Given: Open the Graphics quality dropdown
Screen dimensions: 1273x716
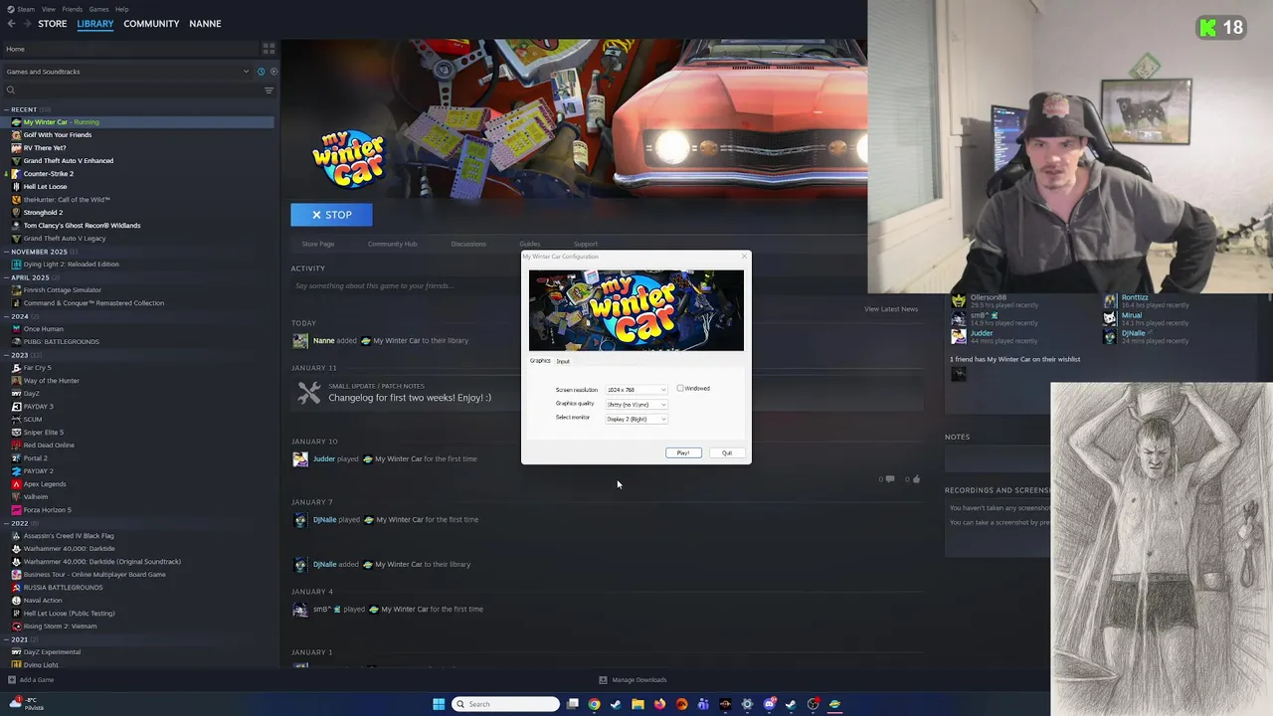Looking at the screenshot, I should click(x=636, y=405).
